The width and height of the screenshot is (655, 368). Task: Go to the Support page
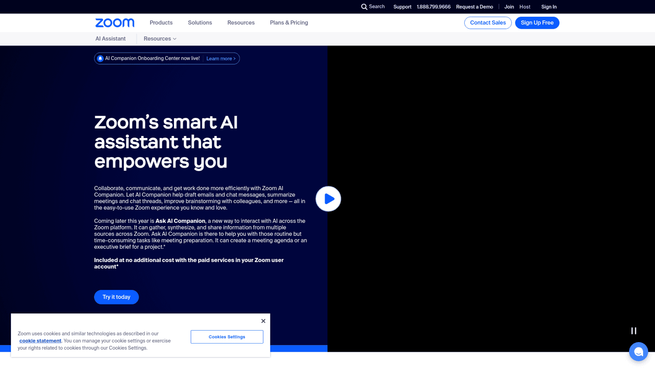point(402,7)
